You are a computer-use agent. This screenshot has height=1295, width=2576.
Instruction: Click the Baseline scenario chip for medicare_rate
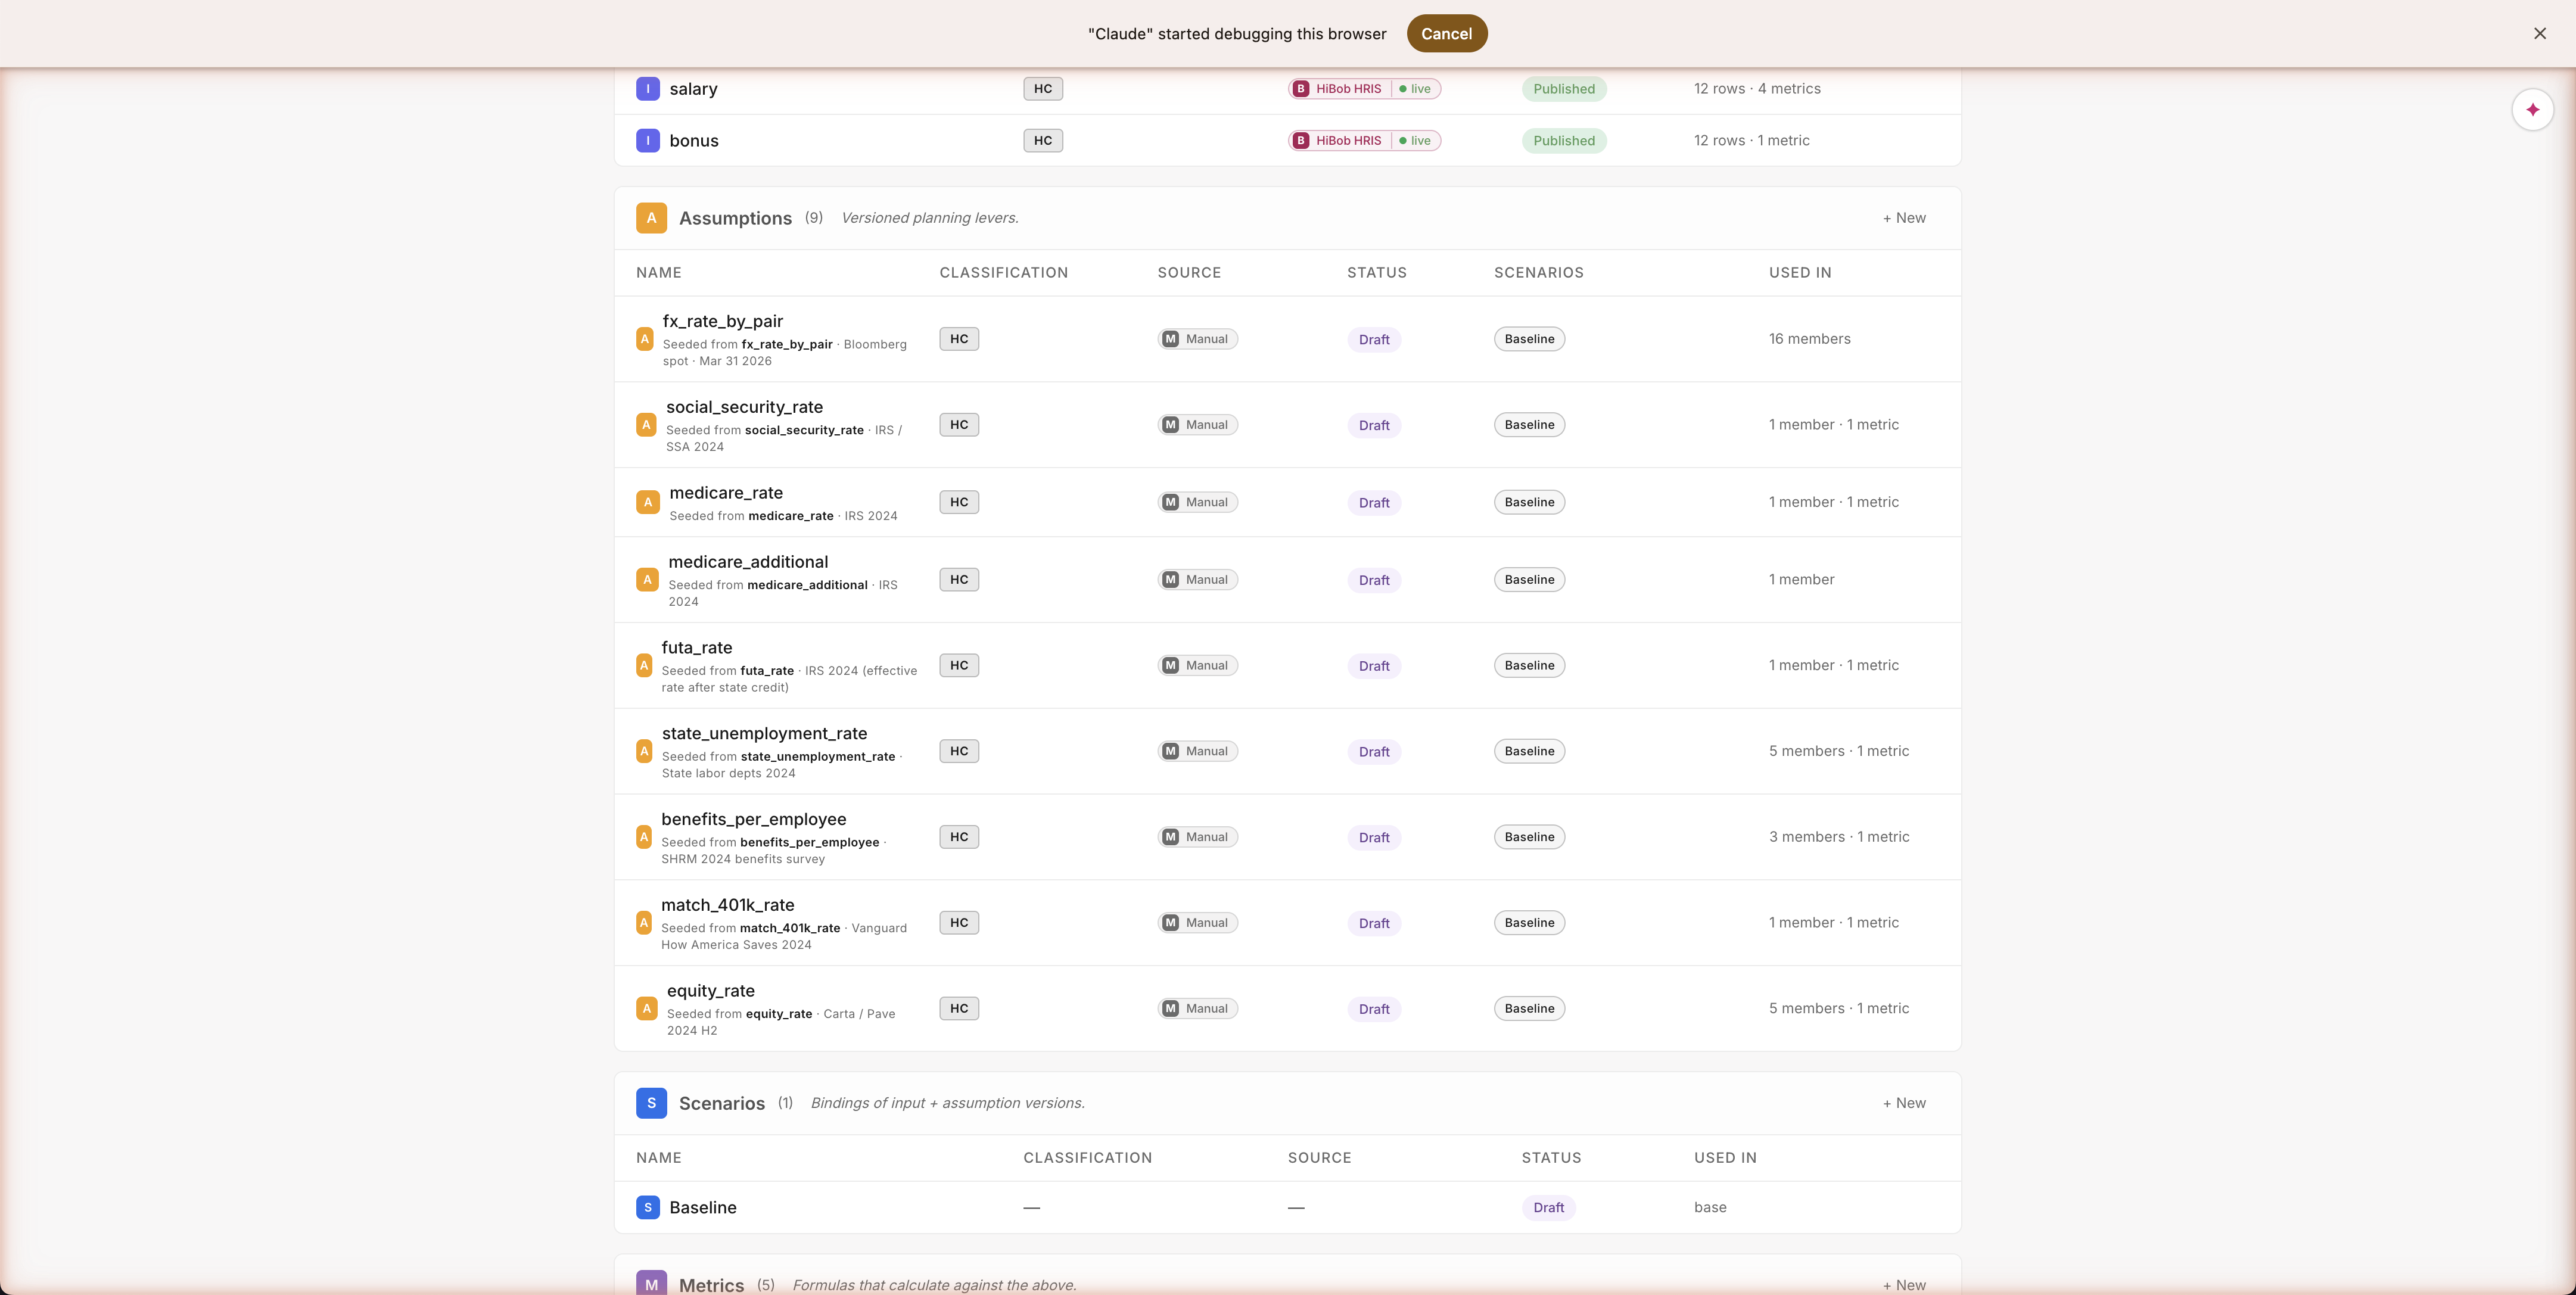(x=1529, y=502)
